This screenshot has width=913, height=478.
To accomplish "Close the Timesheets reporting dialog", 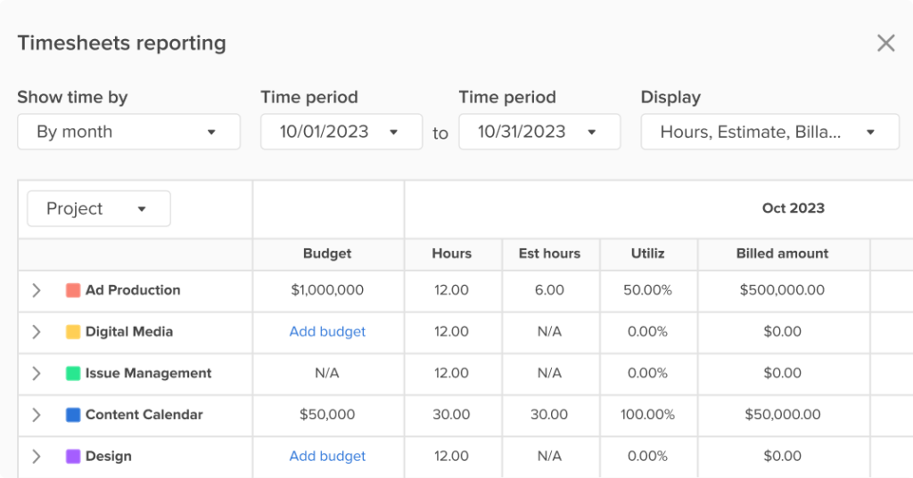I will pyautogui.click(x=885, y=43).
